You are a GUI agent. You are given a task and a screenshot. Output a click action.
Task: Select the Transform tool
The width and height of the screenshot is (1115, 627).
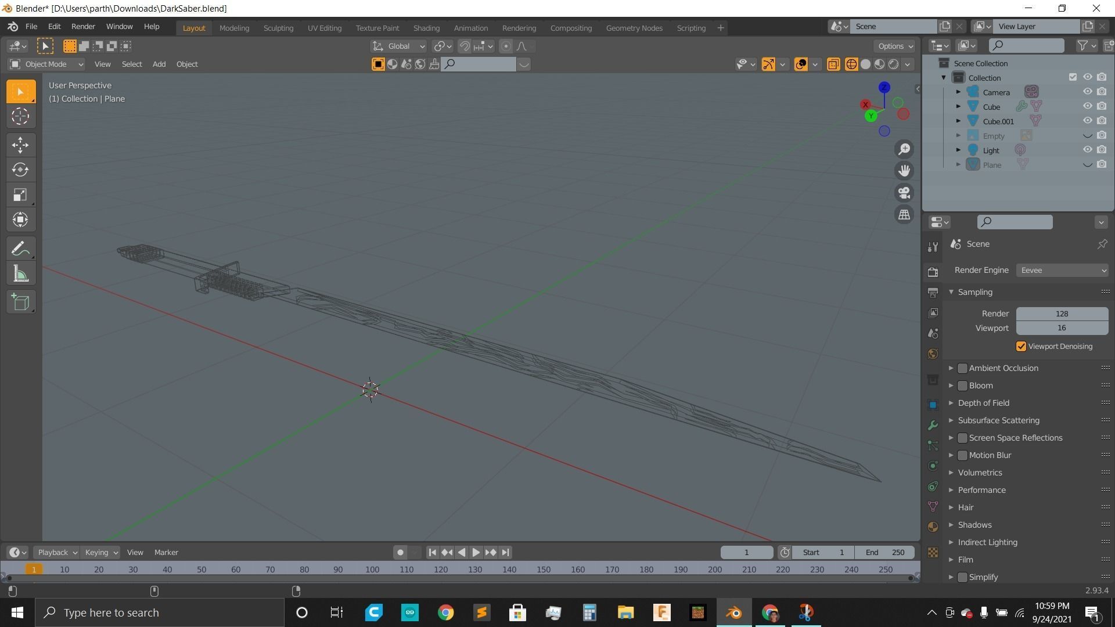[20, 219]
